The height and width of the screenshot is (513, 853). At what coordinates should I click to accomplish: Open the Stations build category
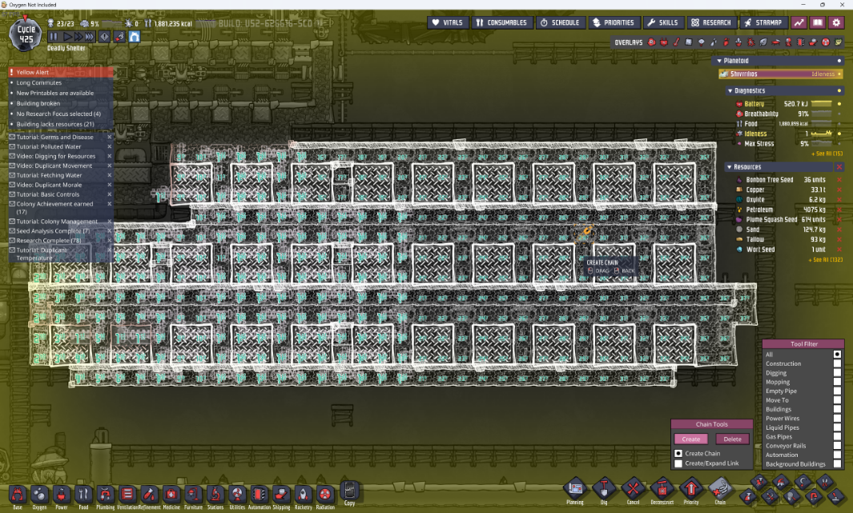coord(215,496)
